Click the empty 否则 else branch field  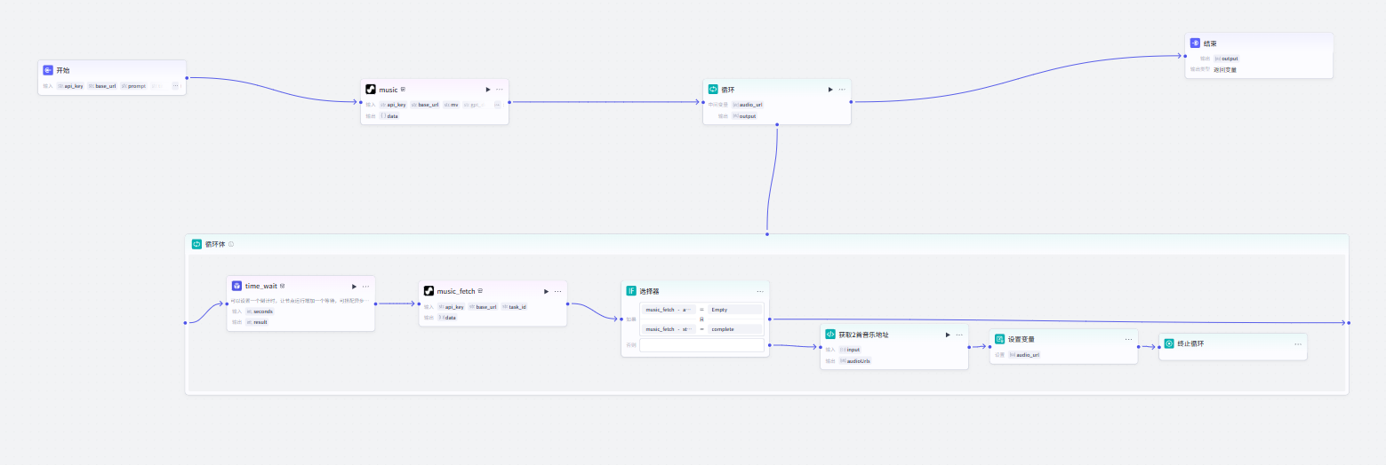701,345
